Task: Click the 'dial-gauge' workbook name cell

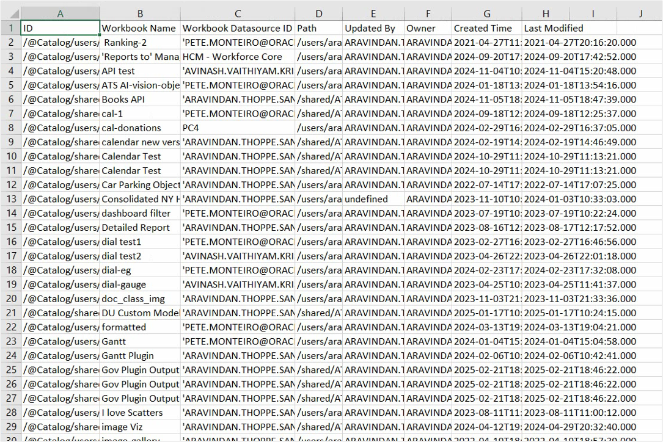Action: tap(139, 284)
